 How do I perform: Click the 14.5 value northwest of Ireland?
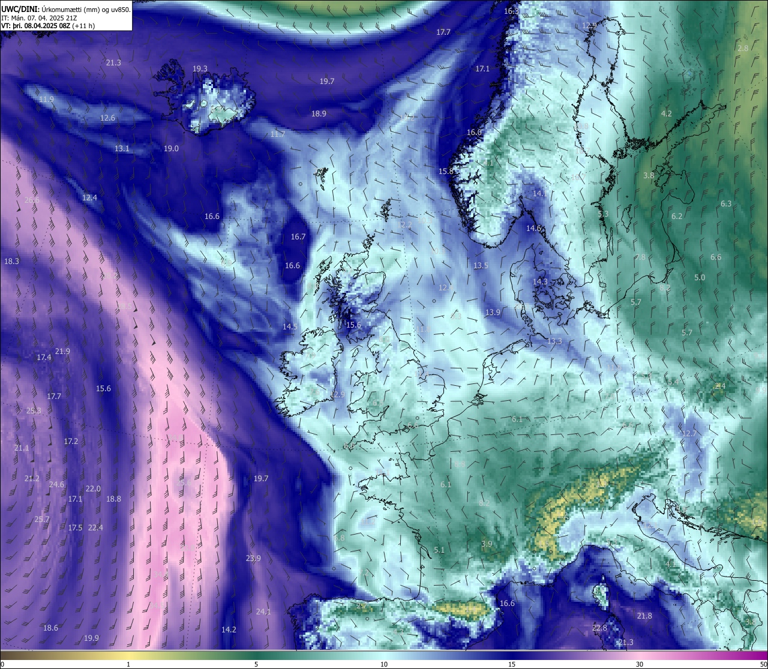coord(290,327)
